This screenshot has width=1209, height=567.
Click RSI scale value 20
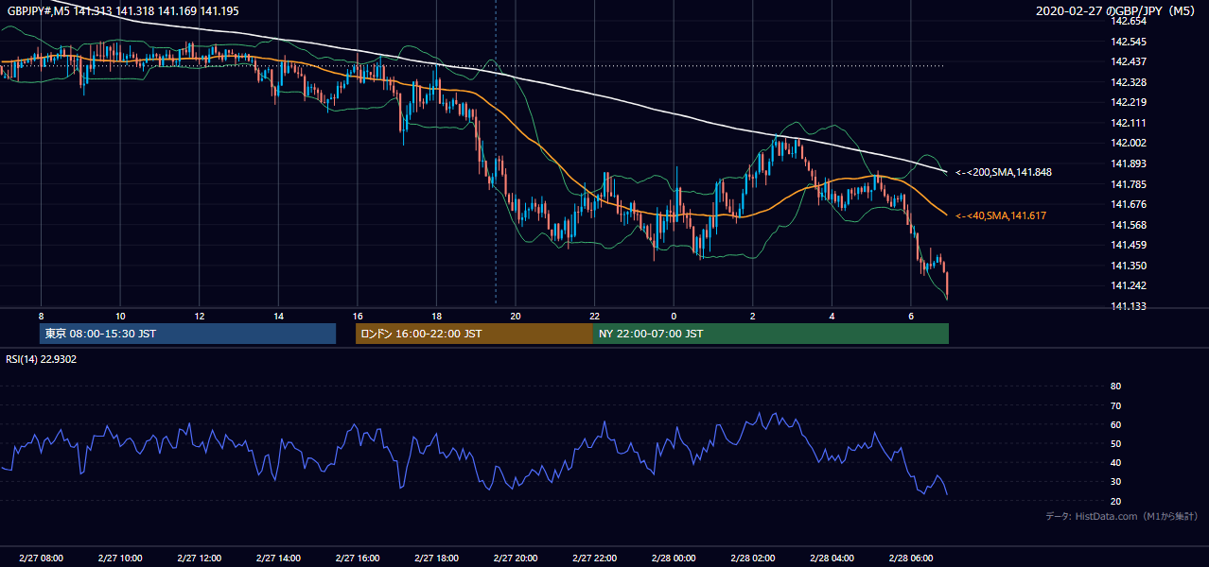tap(1115, 501)
